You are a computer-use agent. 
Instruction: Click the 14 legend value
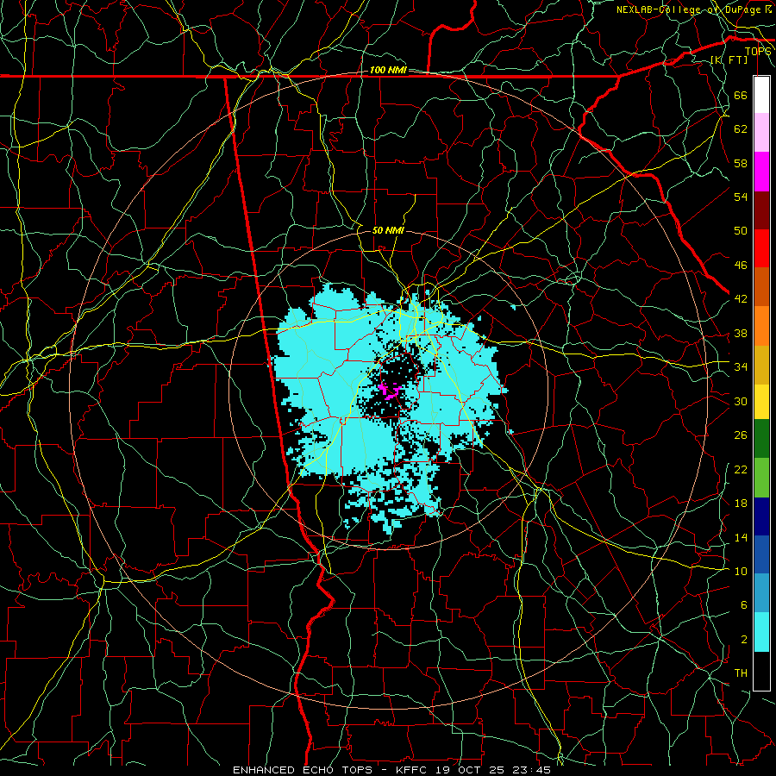point(741,537)
